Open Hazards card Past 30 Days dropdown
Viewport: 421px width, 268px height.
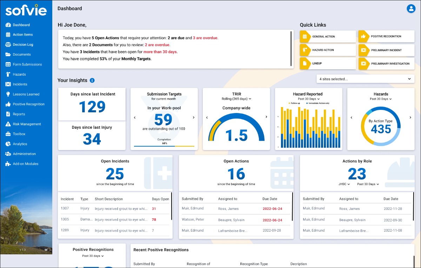point(381,99)
